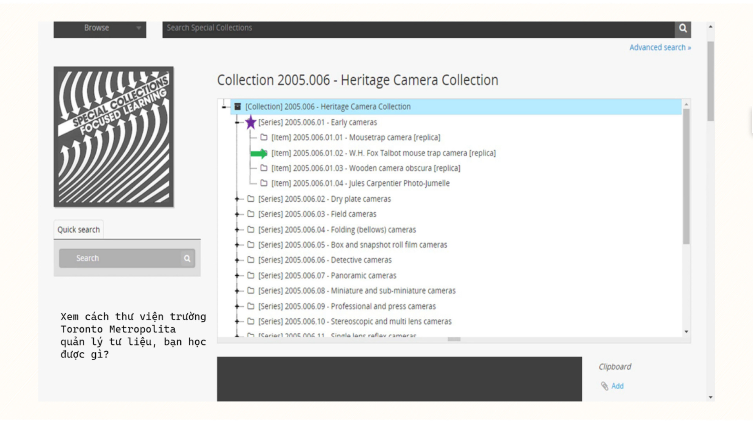Click the purple star beside Early cameras
Screen dimensions: 753x423
(x=251, y=122)
